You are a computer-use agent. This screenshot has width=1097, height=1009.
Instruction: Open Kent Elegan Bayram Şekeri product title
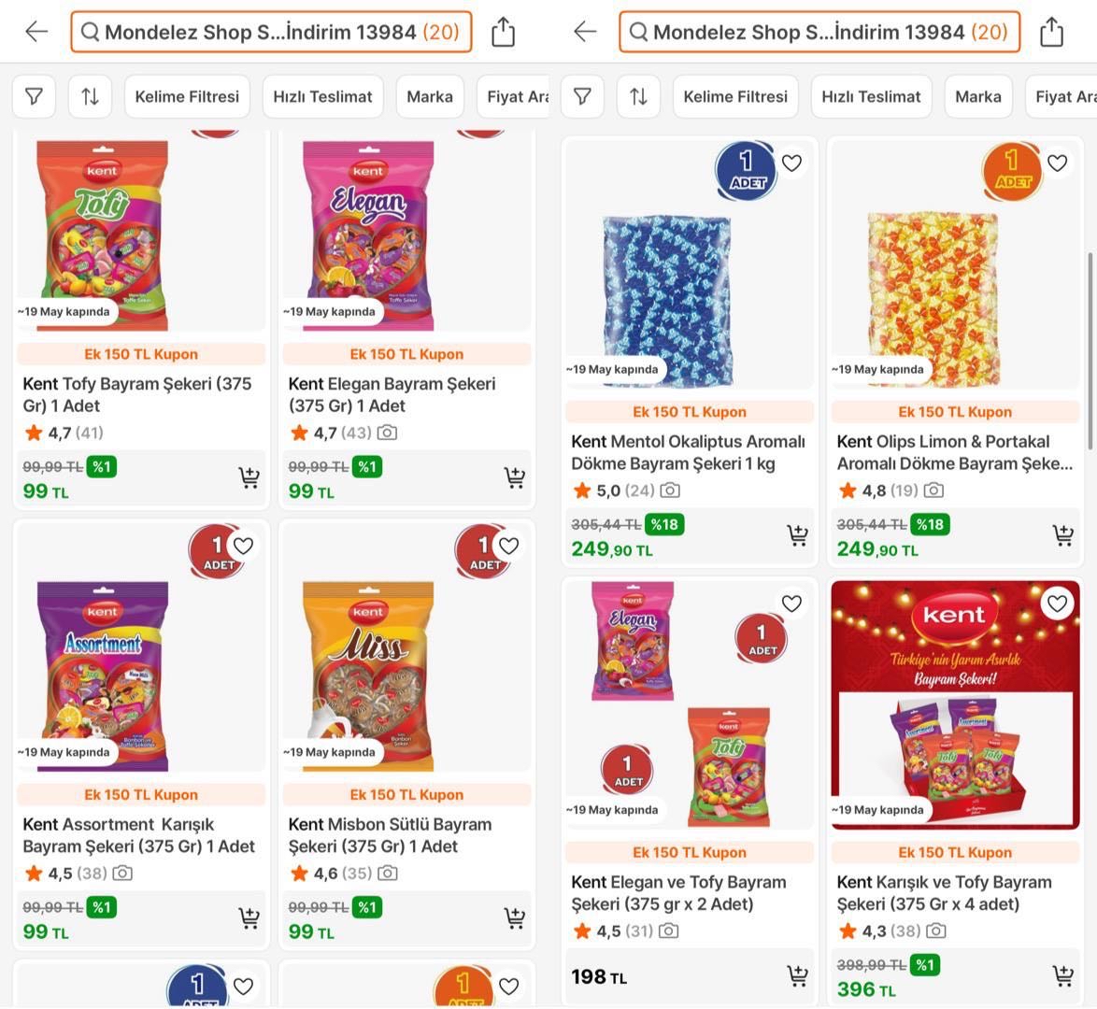pos(392,394)
